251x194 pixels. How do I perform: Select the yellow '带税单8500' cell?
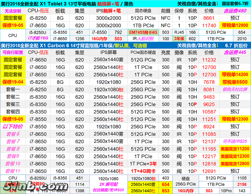[235, 82]
